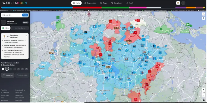This screenshot has width=207, height=103.
Task: Go to the Profil tab
Action: (x=130, y=3)
